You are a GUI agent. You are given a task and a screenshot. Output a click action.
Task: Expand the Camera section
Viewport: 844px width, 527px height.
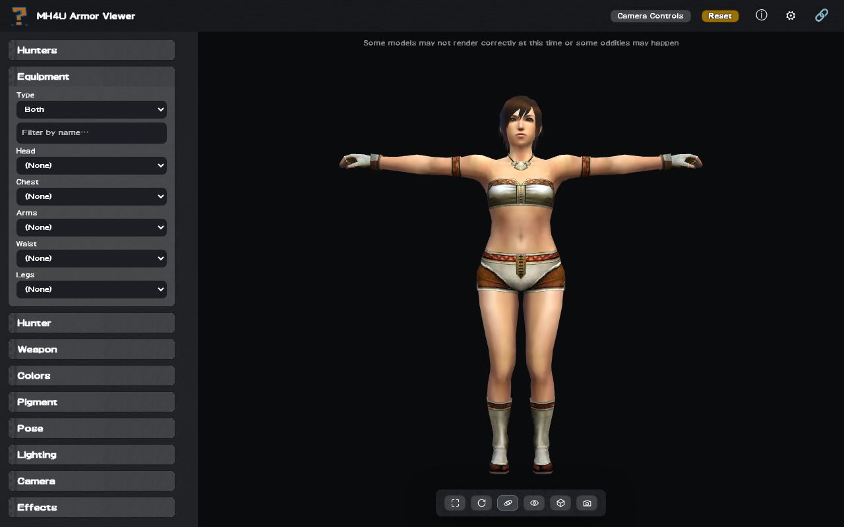(x=92, y=481)
